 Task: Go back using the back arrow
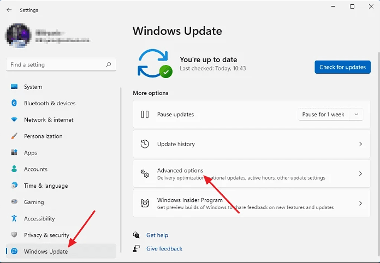[x=9, y=10]
